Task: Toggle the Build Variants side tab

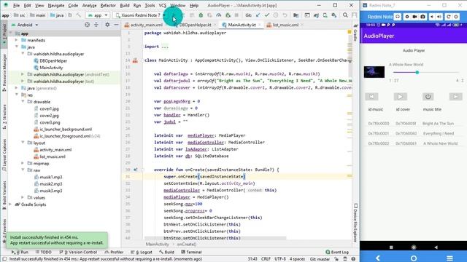Action: click(4, 194)
